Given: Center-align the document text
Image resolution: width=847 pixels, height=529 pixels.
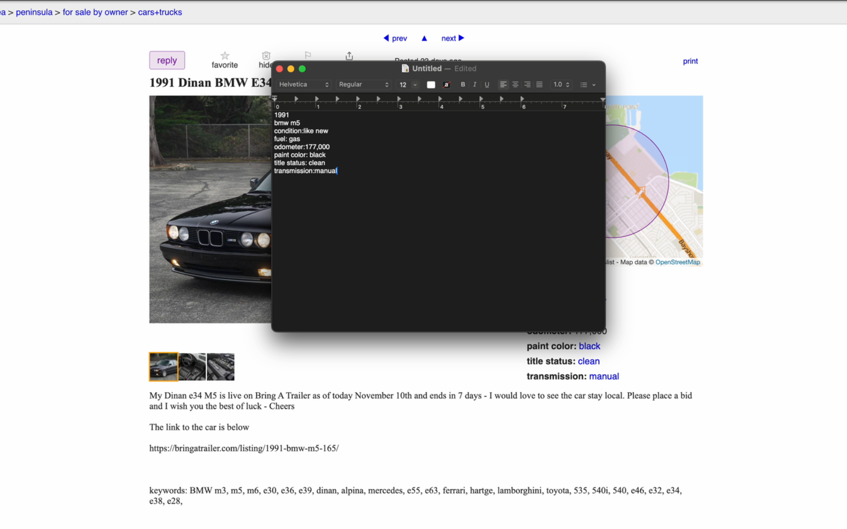Looking at the screenshot, I should coord(515,85).
